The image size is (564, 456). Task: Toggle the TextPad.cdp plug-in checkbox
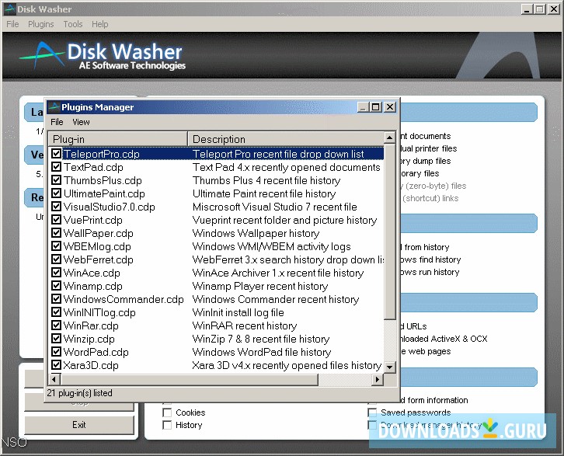tap(56, 167)
